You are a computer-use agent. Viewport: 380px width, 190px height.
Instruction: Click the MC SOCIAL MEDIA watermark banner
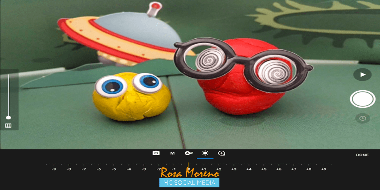tap(189, 182)
